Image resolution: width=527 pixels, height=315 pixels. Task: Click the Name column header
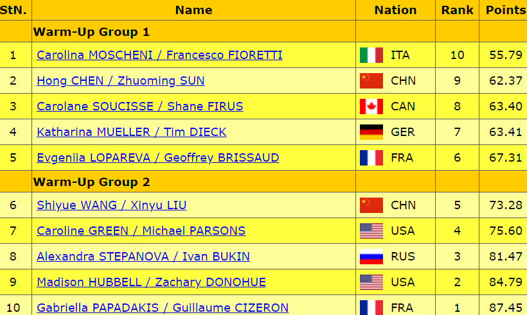[193, 10]
